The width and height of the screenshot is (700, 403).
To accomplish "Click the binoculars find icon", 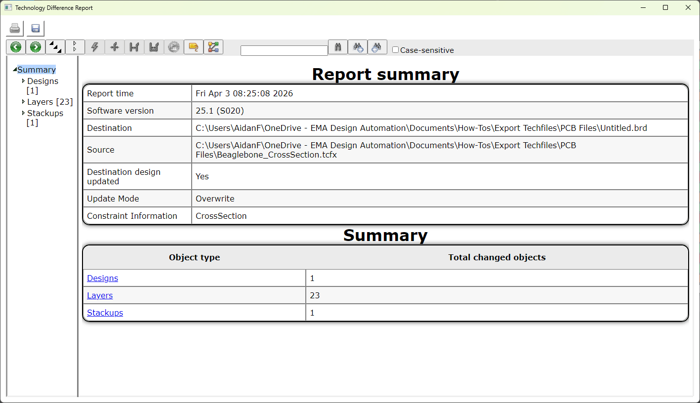I will (x=338, y=47).
